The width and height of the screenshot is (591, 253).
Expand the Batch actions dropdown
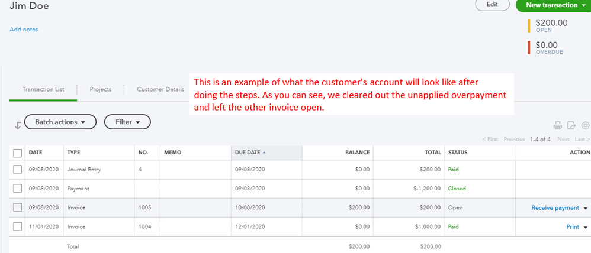point(60,122)
